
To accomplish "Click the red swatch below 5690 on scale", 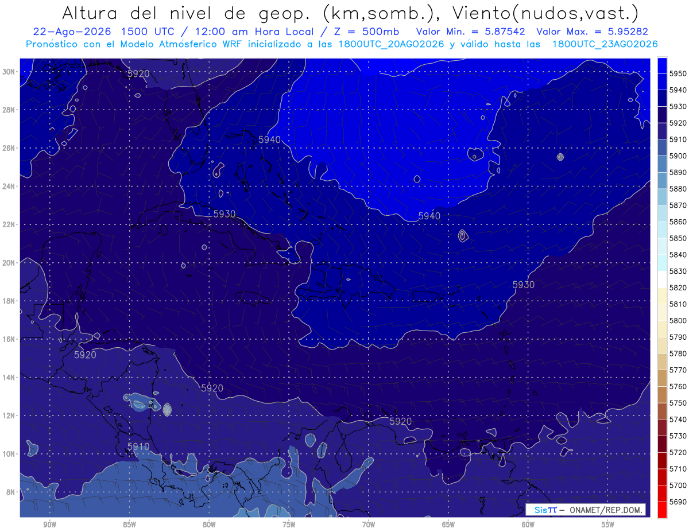I will pos(662,510).
